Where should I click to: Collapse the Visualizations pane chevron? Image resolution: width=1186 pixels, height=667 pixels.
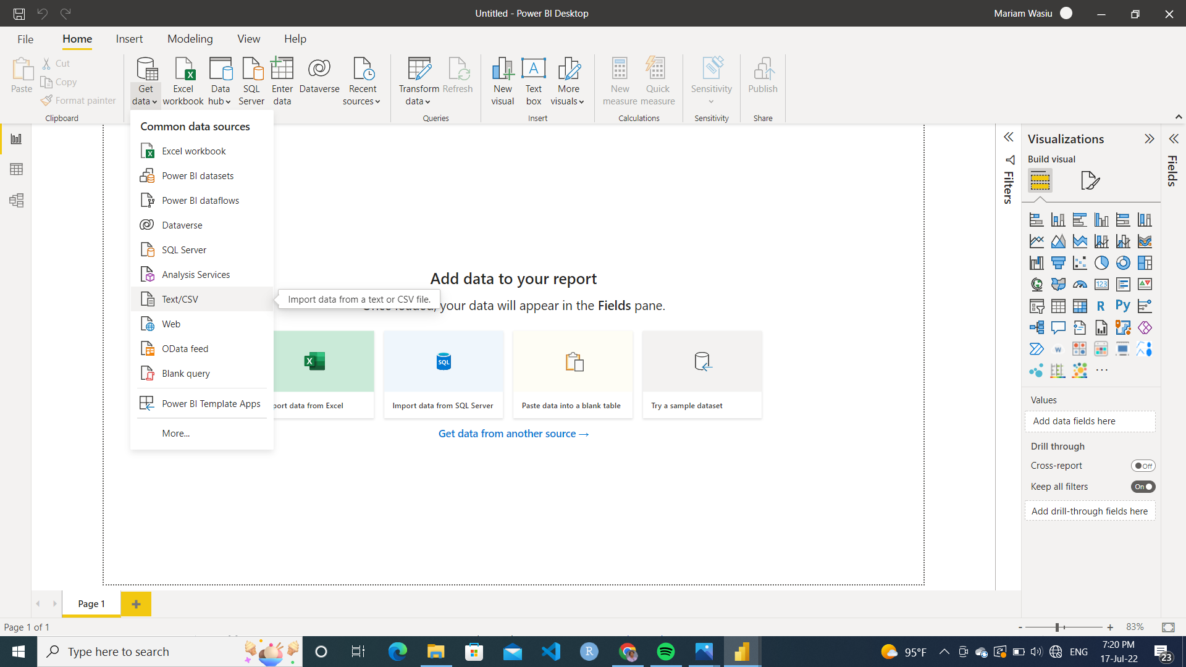[x=1149, y=139]
